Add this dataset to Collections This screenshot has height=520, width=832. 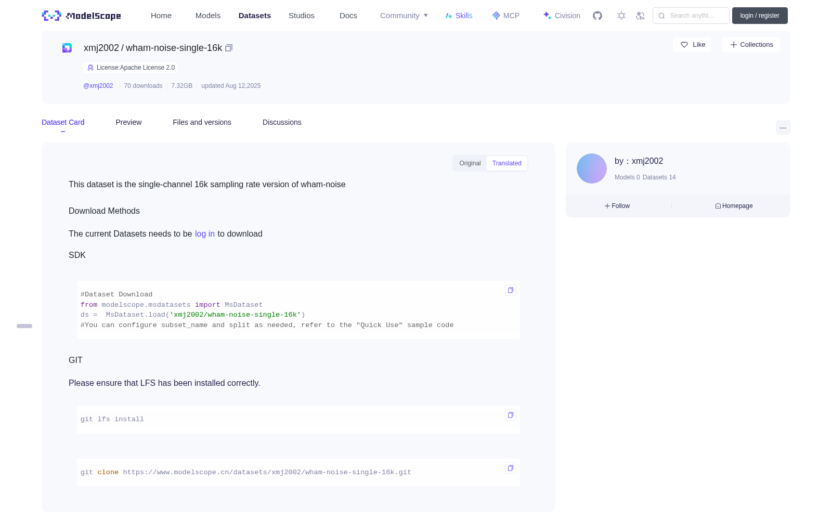[x=751, y=45]
